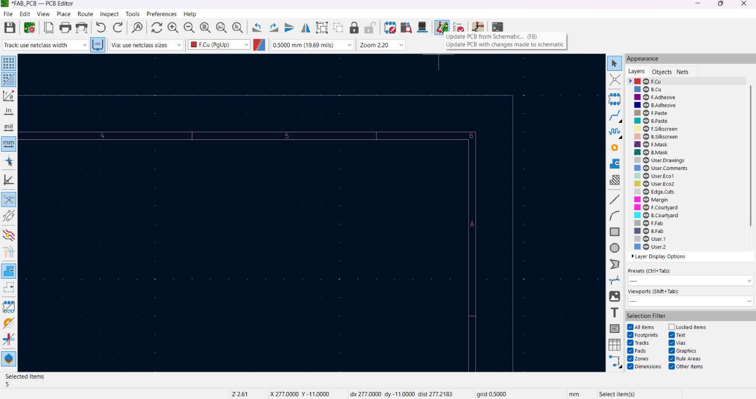Image resolution: width=756 pixels, height=399 pixels.
Task: Refresh the board view
Action: pos(156,28)
